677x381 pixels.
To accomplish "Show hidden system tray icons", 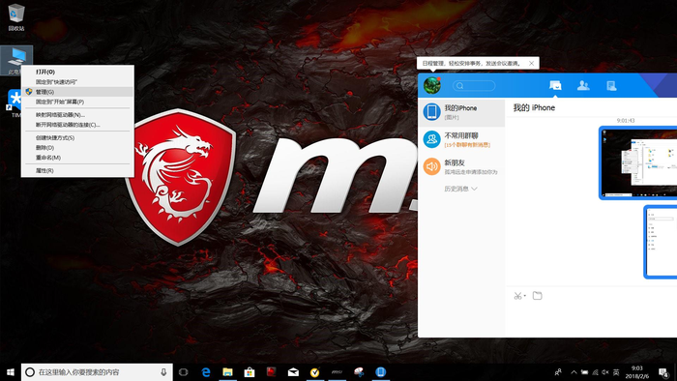I will click(x=574, y=372).
